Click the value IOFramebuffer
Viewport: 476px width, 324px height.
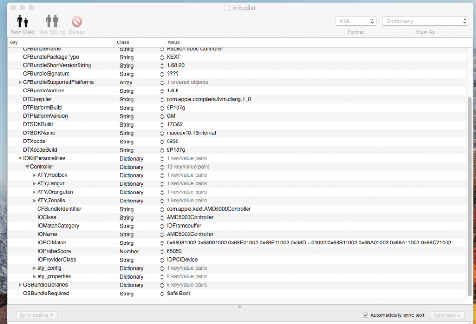[x=184, y=226]
